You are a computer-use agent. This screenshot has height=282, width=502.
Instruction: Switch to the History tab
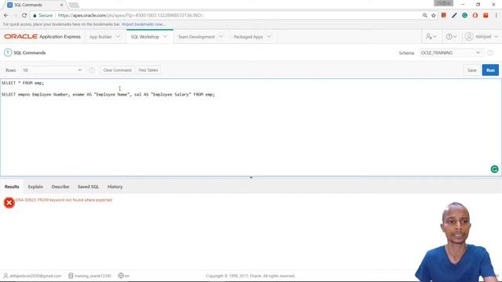115,186
